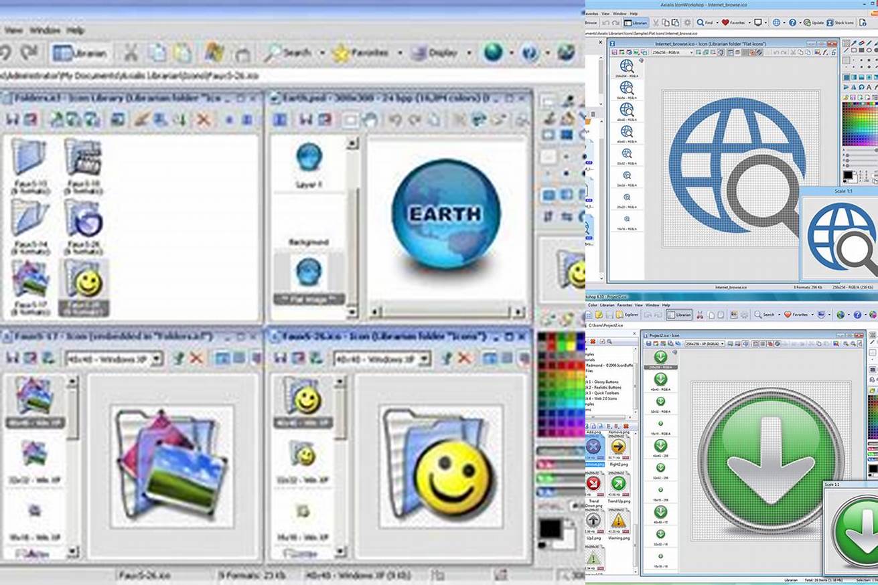Open the Window menu in the left window
This screenshot has width=878, height=585.
(45, 30)
